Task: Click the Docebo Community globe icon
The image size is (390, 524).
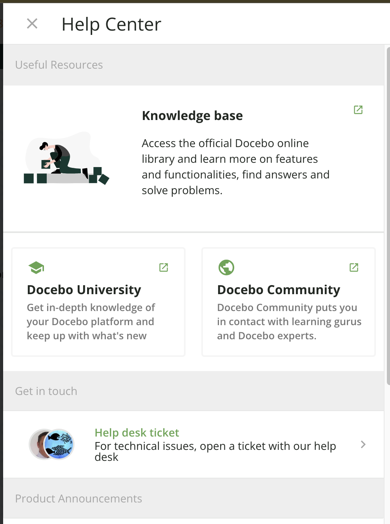Action: point(226,267)
